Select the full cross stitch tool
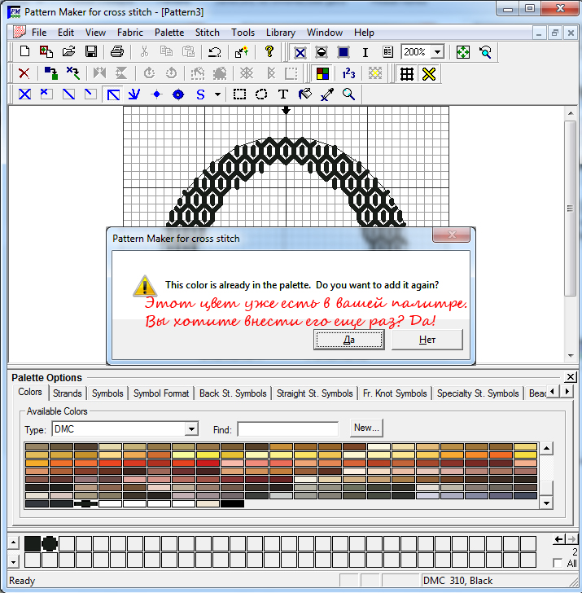Image resolution: width=582 pixels, height=593 pixels. (x=24, y=94)
